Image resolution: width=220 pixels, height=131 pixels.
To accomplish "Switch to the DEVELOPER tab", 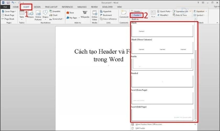I will (107, 7).
